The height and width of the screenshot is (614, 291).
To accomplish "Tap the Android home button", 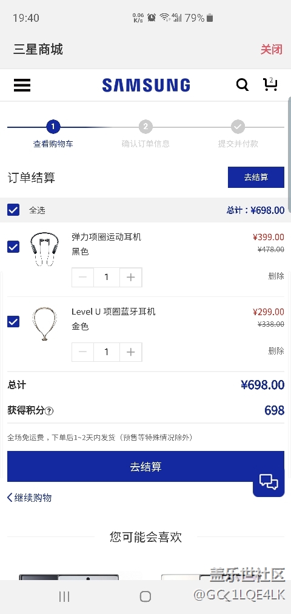I will click(x=145, y=596).
